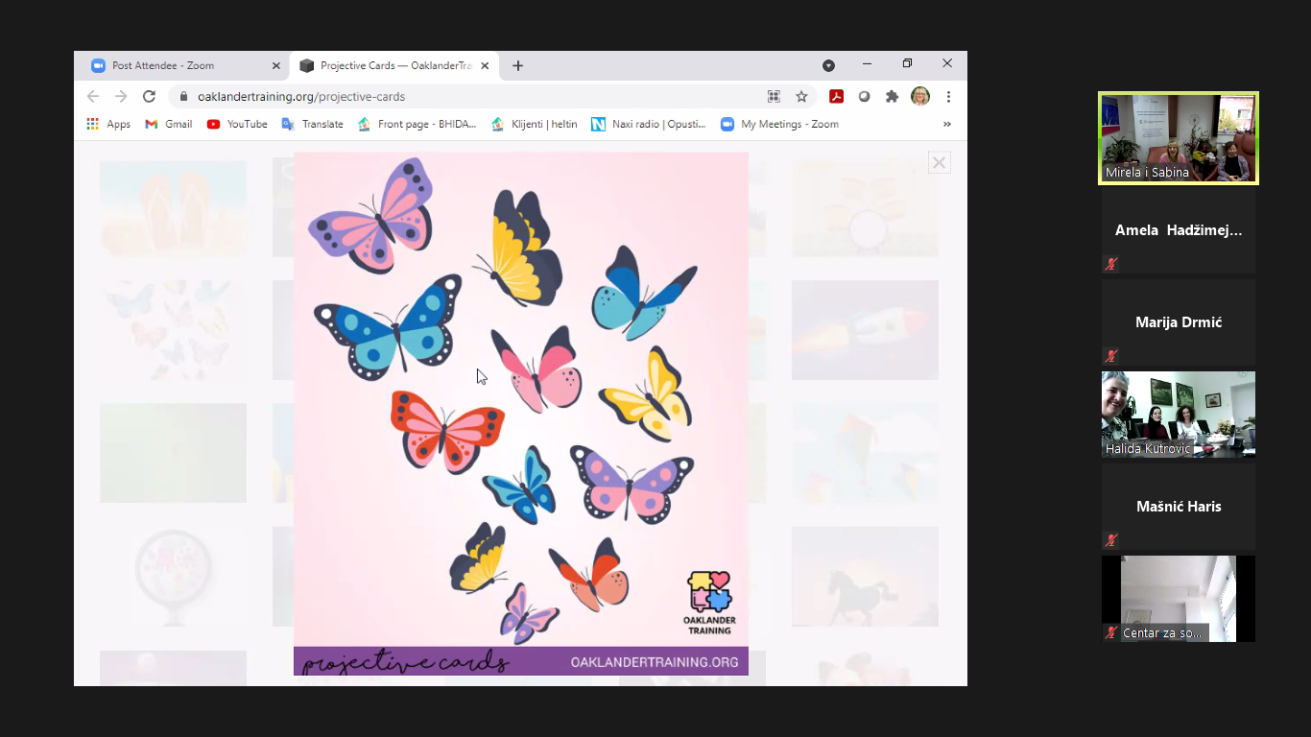Open the Adobe Acrobat extension icon
Screen dimensions: 1311x737
point(836,96)
